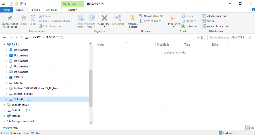This screenshot has height=135, width=255.
Task: Click the Supprimer red X icon
Action: click(x=104, y=18)
